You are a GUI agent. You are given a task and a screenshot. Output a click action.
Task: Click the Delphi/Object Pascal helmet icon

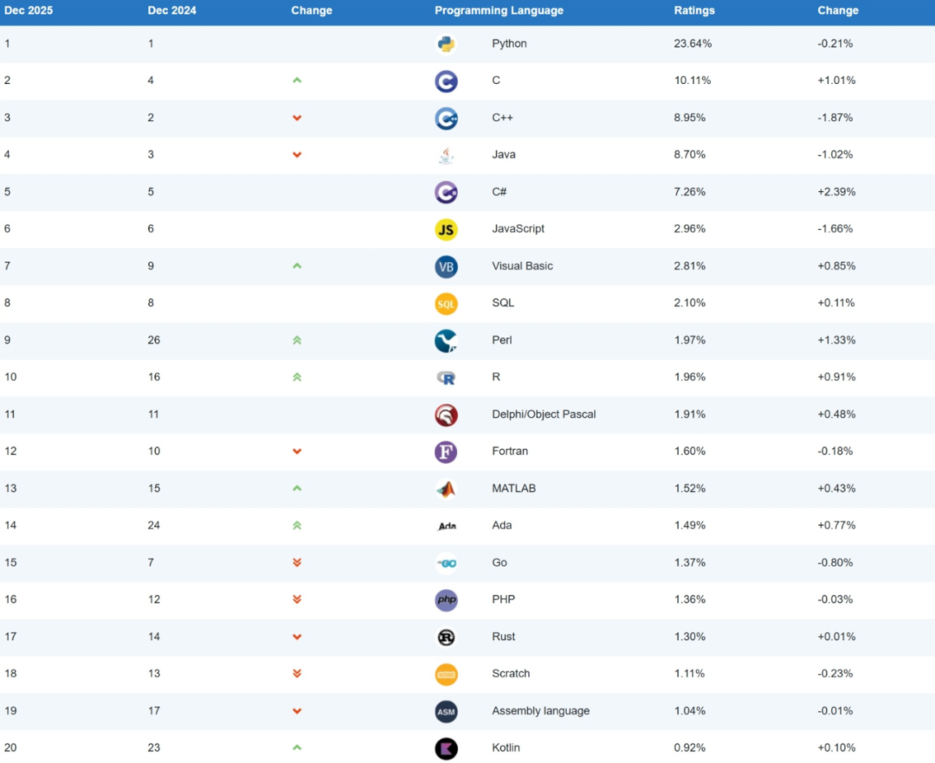click(x=446, y=415)
